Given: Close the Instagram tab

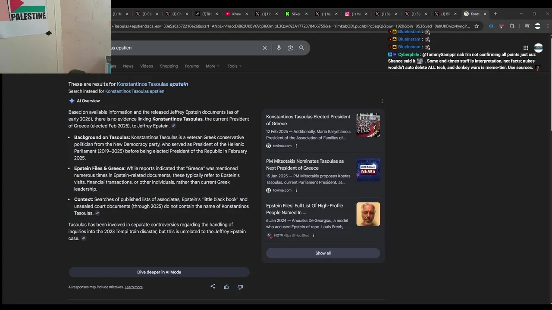Looking at the screenshot, I should (366, 14).
